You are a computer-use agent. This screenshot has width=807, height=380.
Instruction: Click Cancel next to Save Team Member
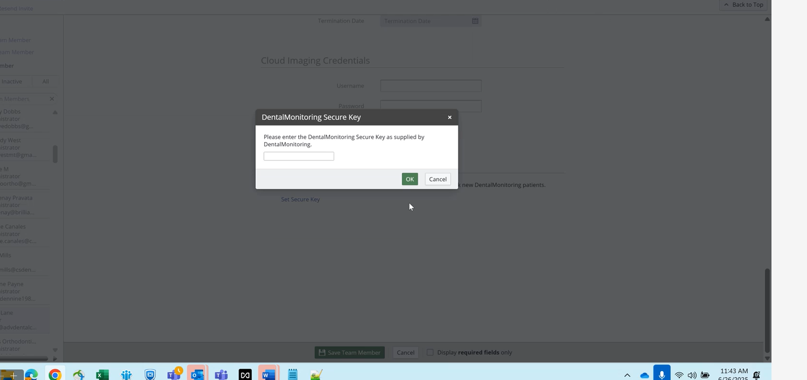(x=405, y=352)
